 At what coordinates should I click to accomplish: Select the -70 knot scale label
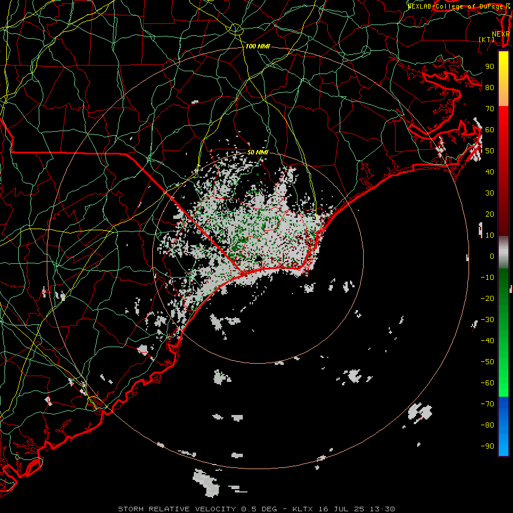(487, 404)
